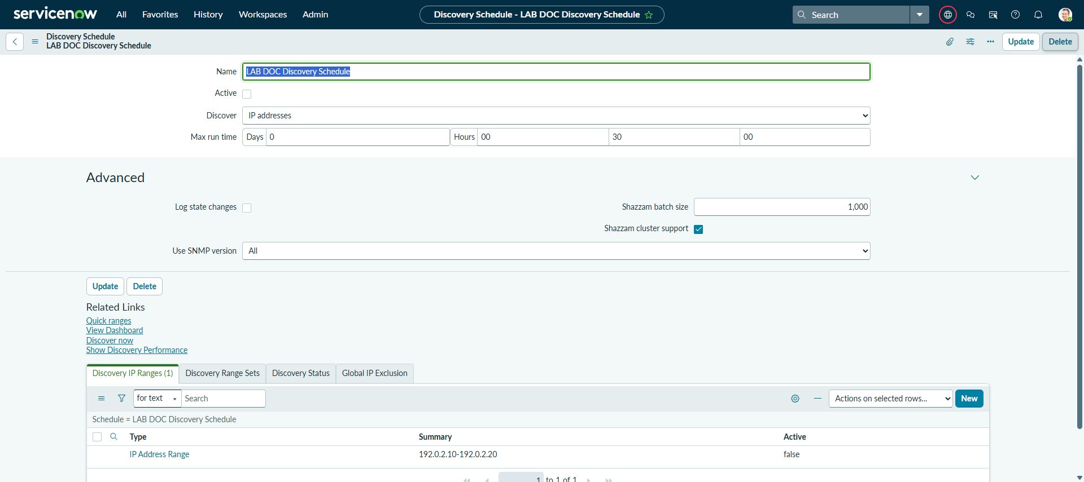The width and height of the screenshot is (1084, 482).
Task: Click the Update button below the form
Action: (x=106, y=286)
